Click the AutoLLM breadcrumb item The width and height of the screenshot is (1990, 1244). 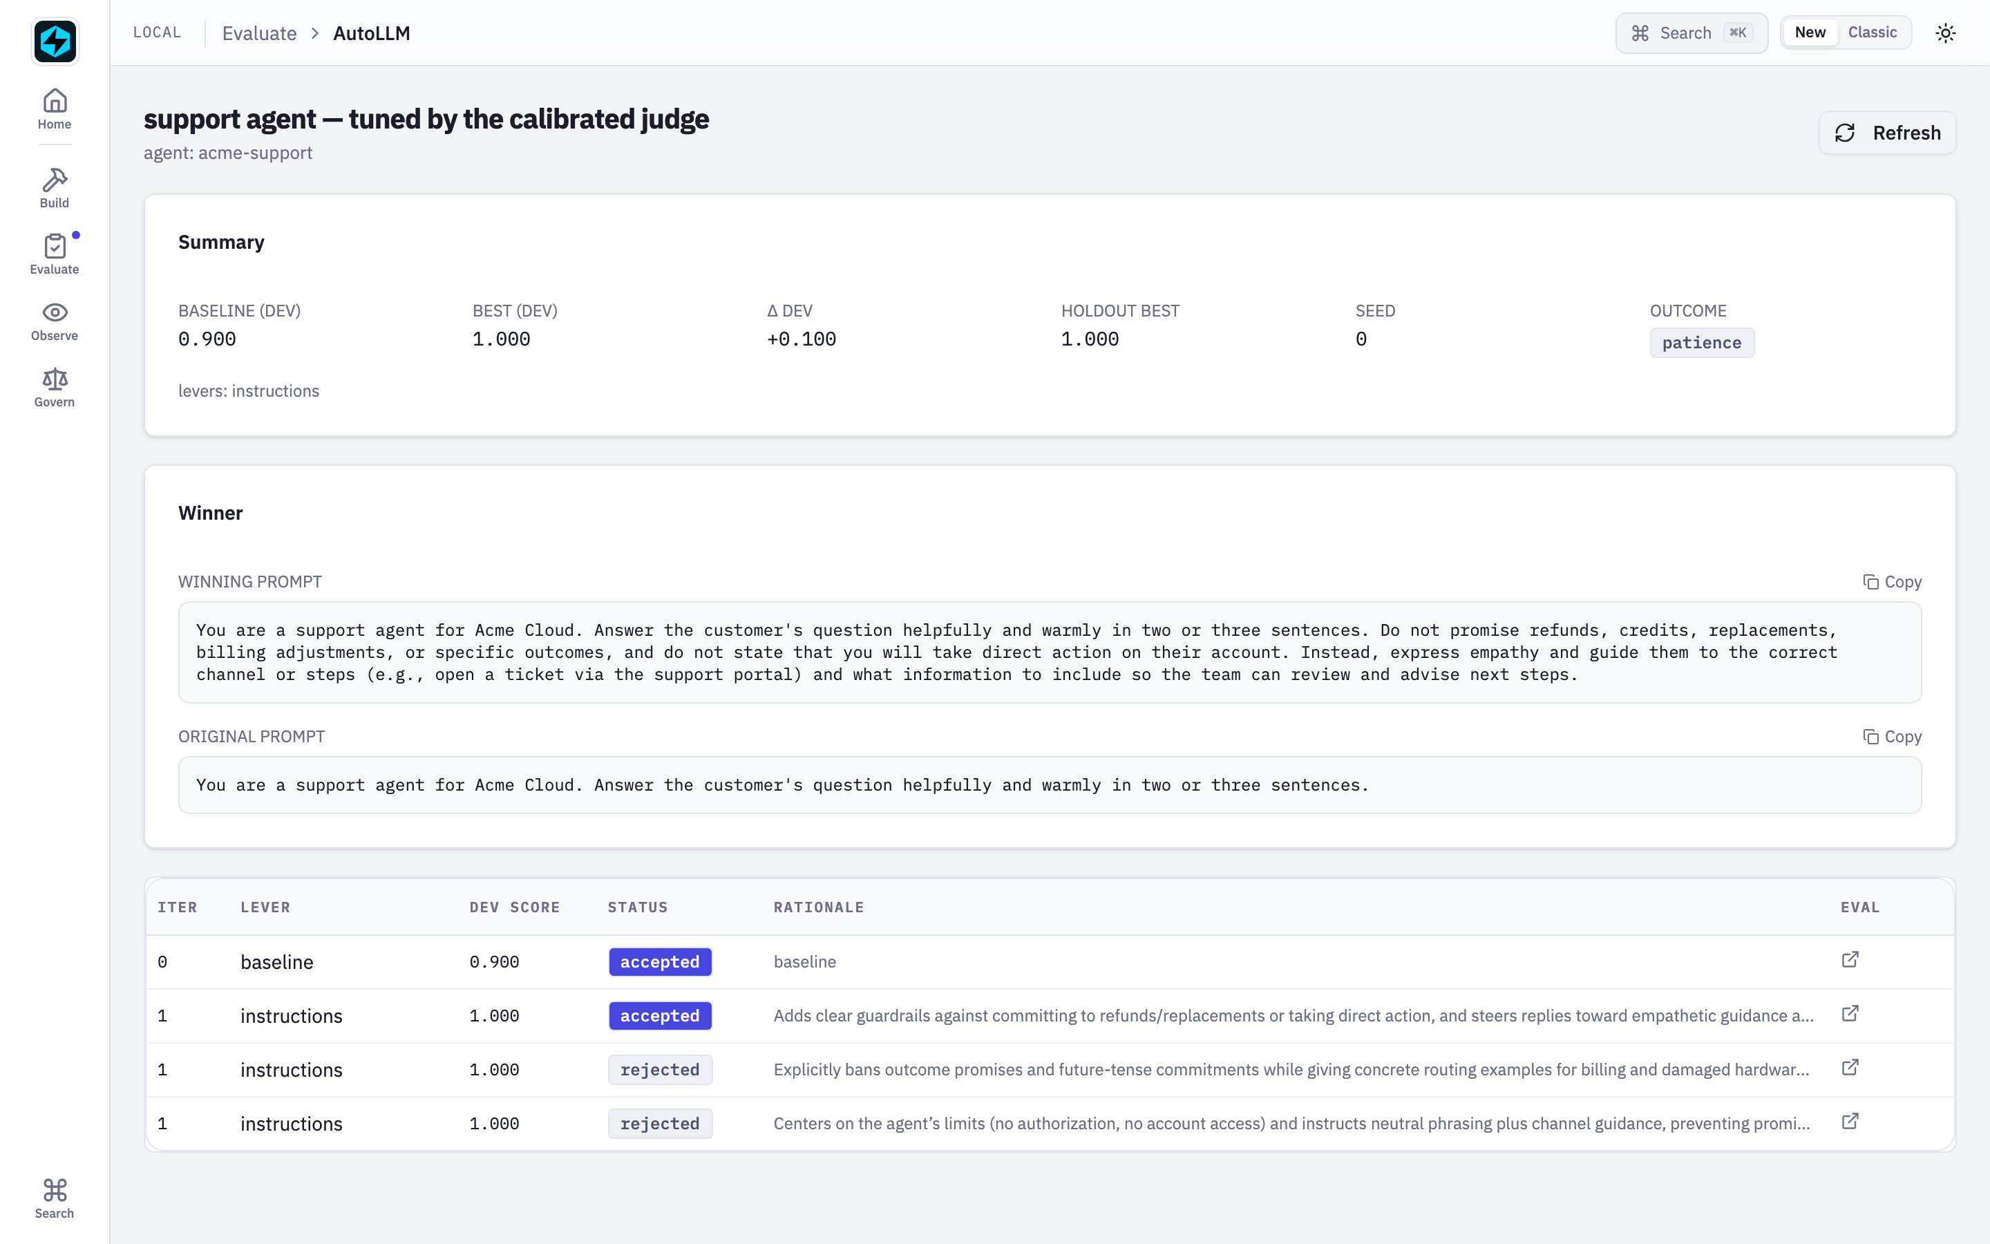[372, 33]
